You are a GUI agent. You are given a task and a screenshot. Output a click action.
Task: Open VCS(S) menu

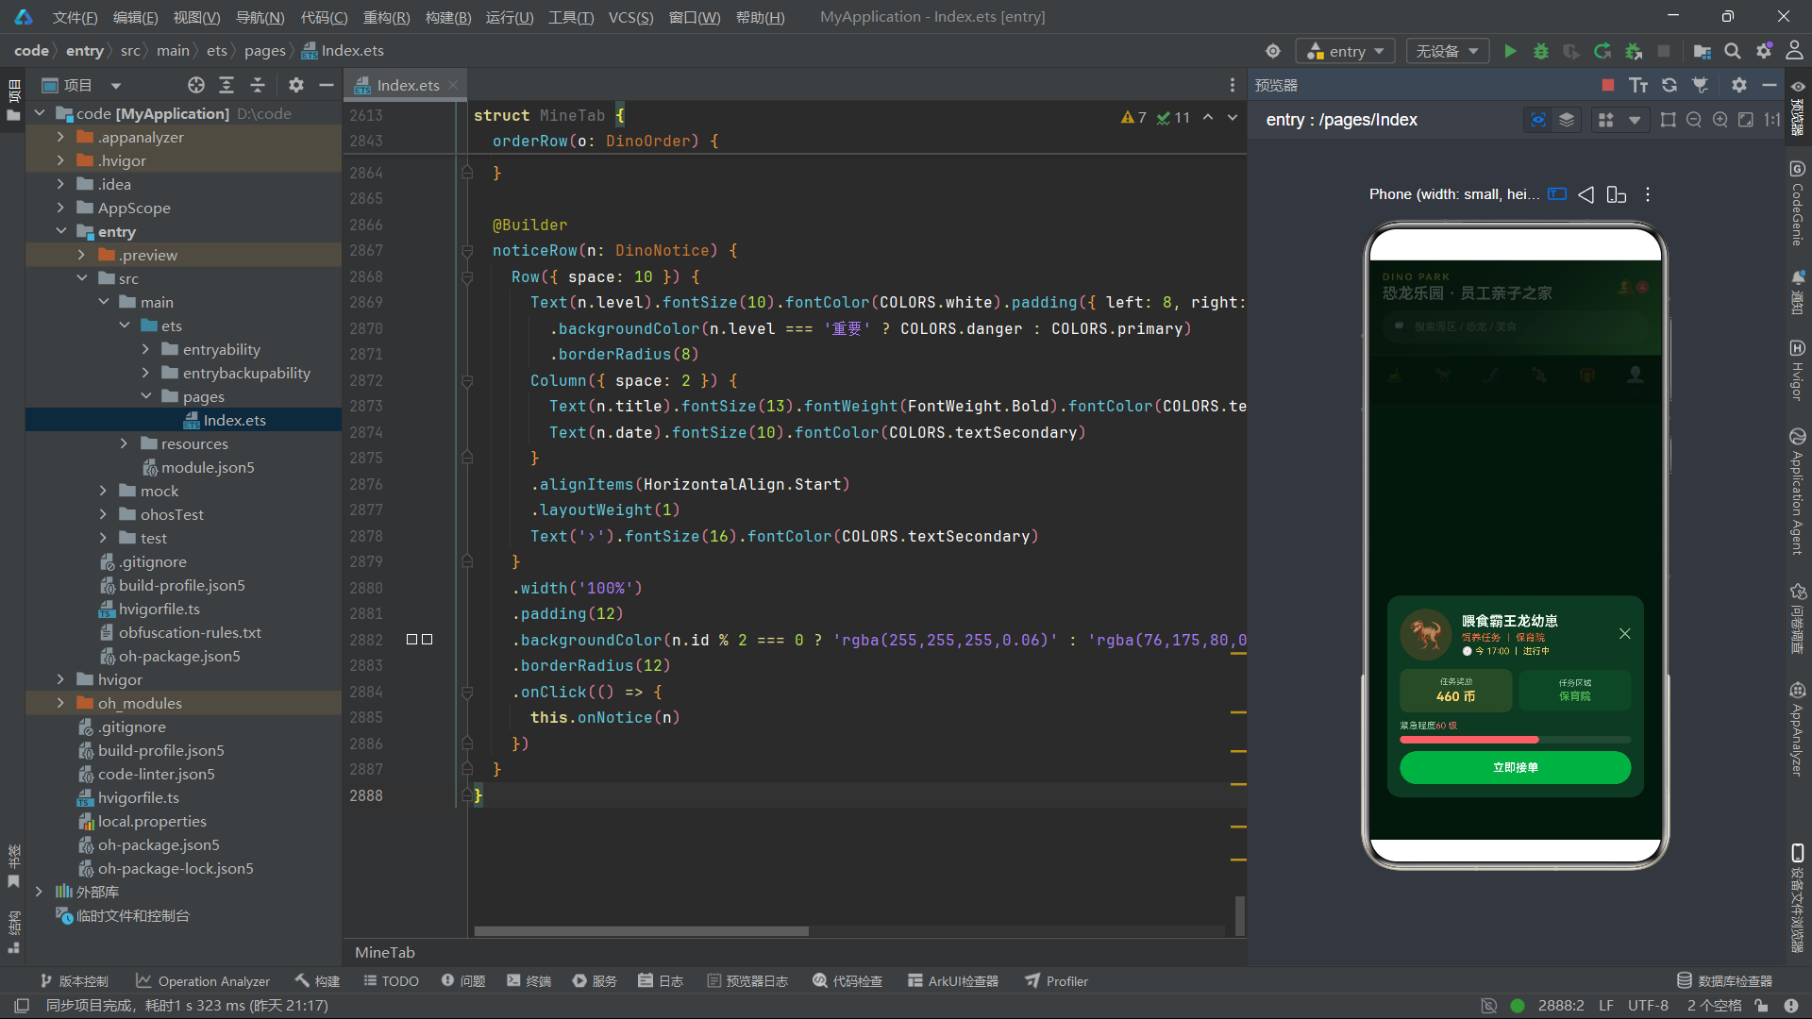tap(630, 17)
